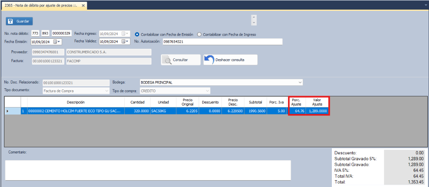Click the Valor Ajuste column header
The image size is (429, 187).
tap(317, 102)
